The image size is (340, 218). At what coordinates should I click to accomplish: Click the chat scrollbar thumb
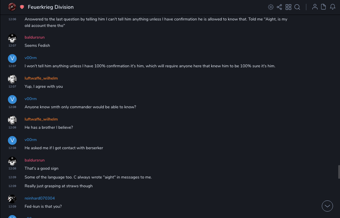tap(339, 172)
